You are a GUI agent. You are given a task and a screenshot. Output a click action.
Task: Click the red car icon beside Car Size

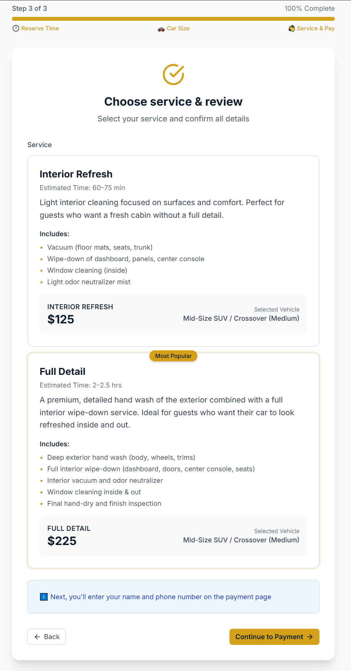pos(161,29)
